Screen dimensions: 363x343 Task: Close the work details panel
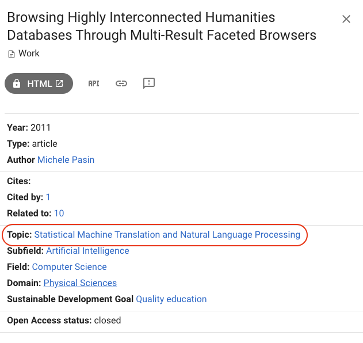click(x=346, y=19)
